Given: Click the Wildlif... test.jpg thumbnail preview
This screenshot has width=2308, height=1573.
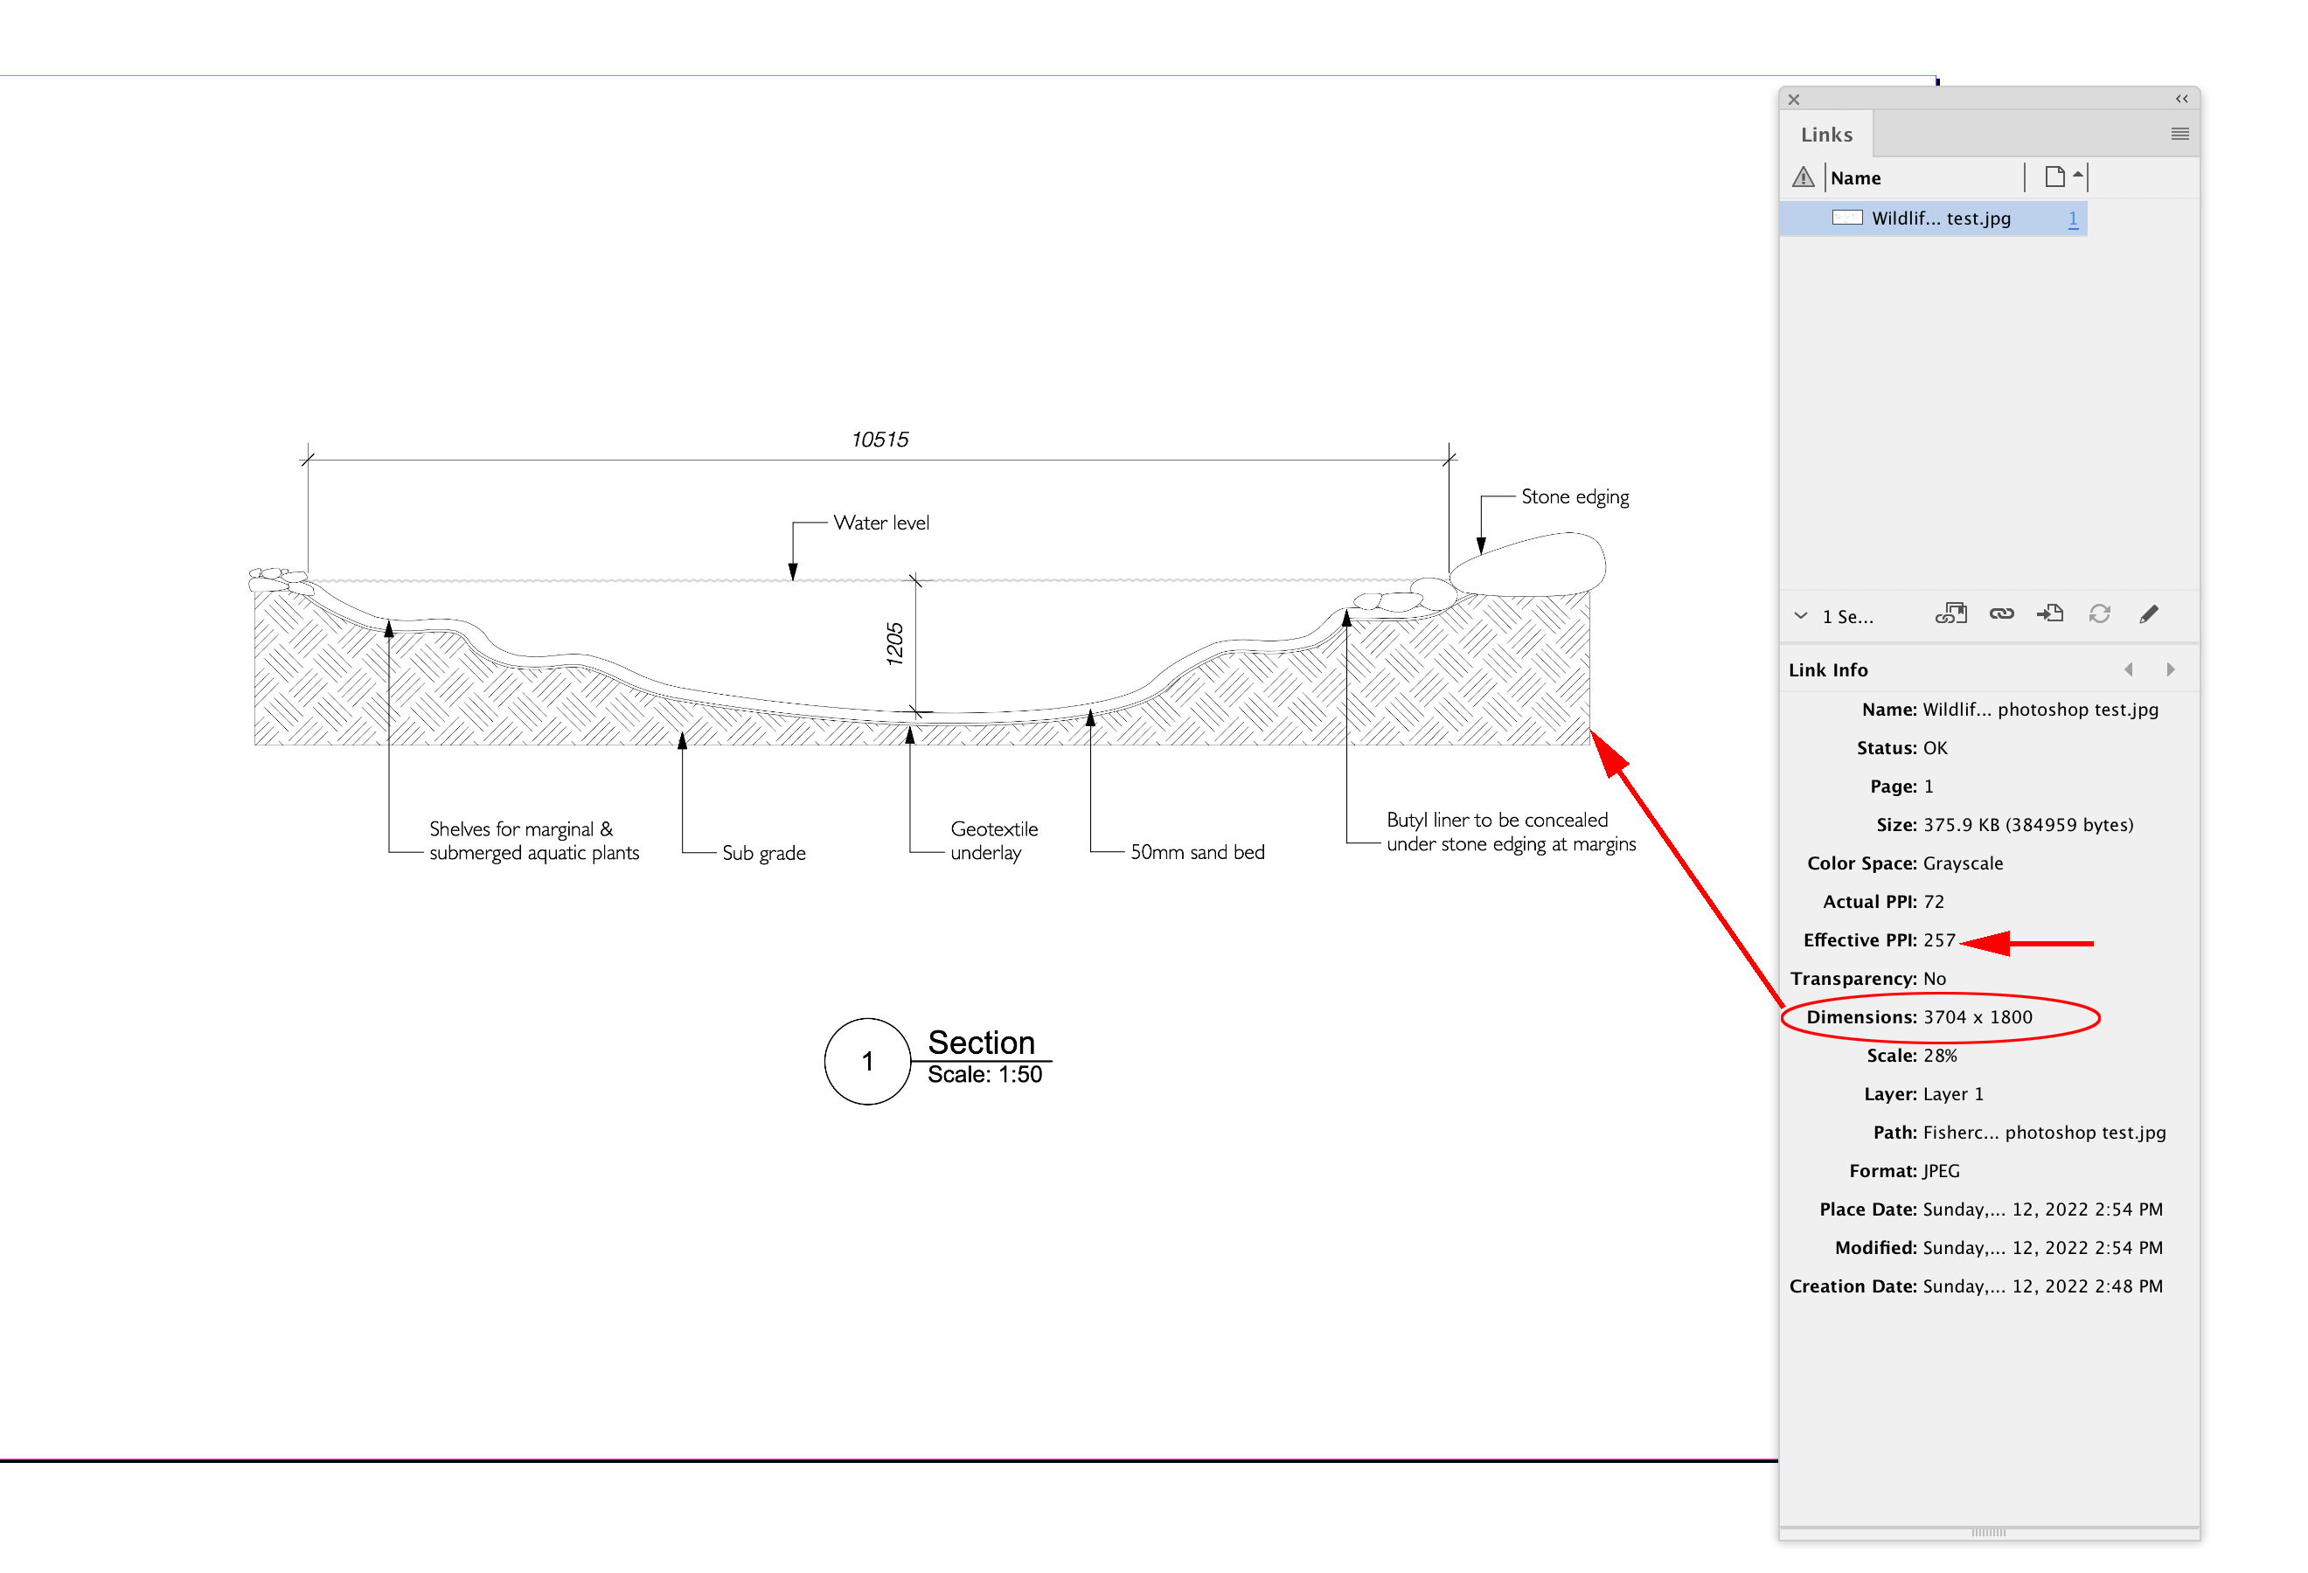Looking at the screenshot, I should click(x=1847, y=218).
